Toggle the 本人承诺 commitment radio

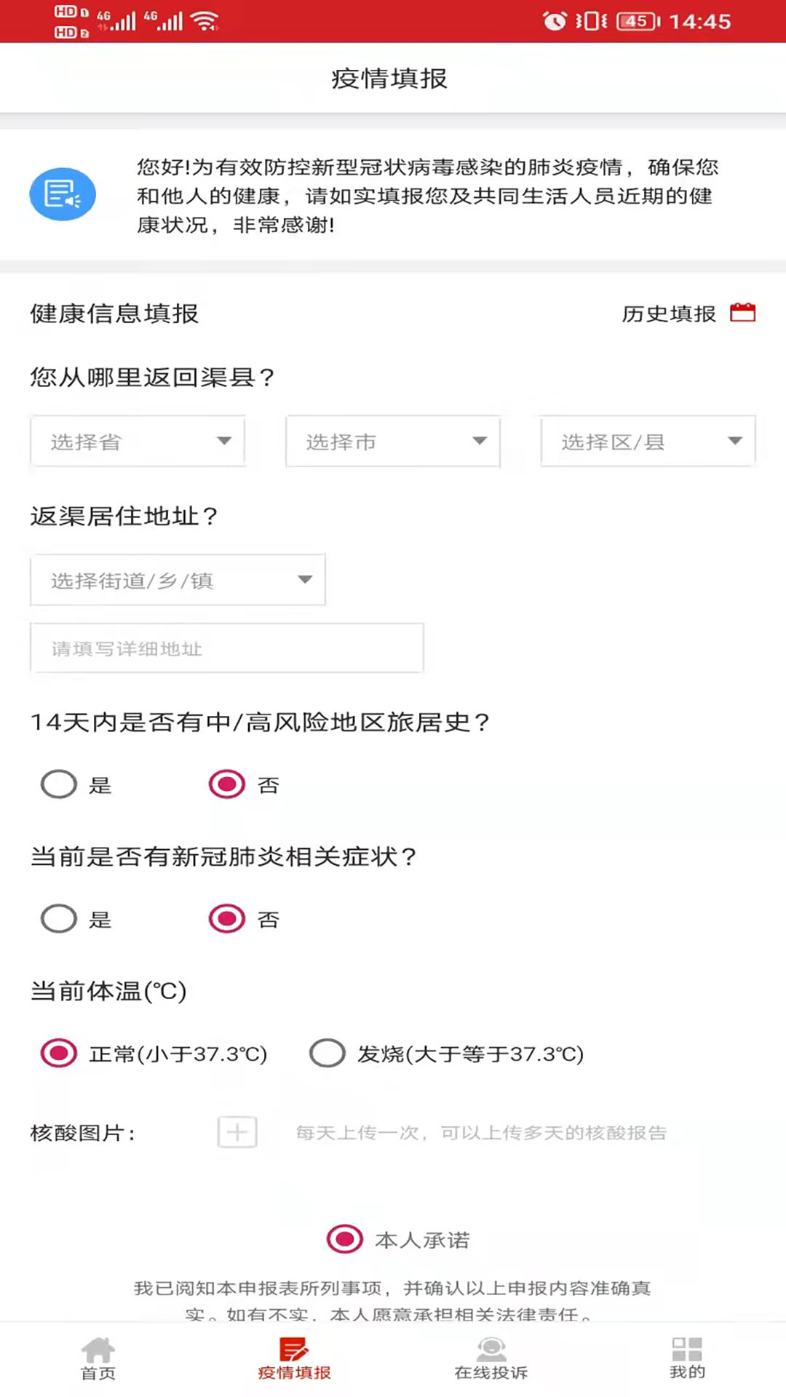345,1238
